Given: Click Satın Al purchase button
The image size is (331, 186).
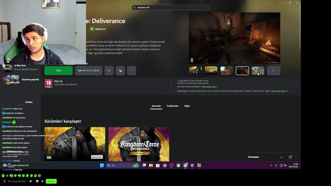Looking at the screenshot, I should [x=89, y=71].
